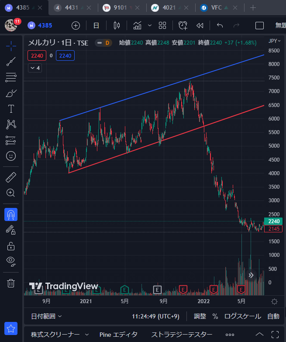
Task: Click the September 2021 gray E earnings marker
Action: [x=157, y=290]
